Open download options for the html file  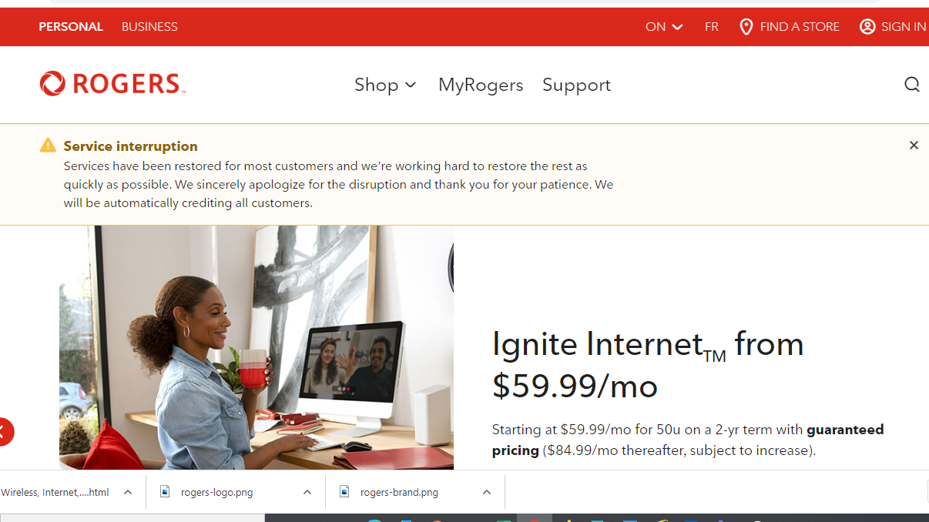[x=128, y=492]
